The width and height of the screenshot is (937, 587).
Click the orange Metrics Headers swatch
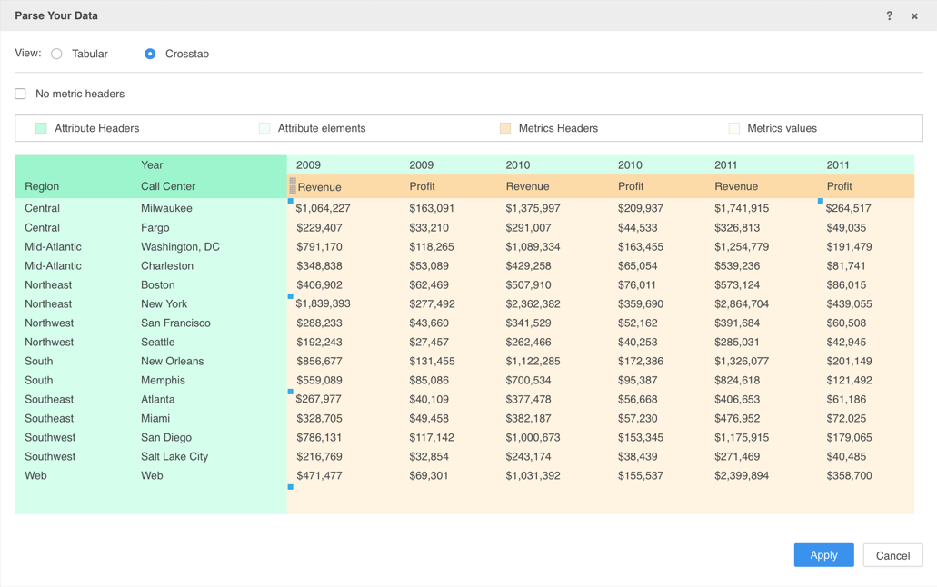pos(505,128)
